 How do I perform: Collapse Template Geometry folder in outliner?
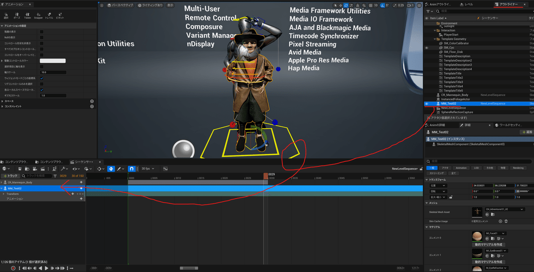tap(436, 39)
